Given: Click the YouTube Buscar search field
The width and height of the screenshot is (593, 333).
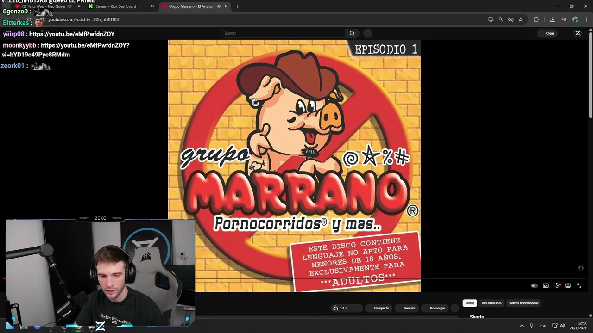Looking at the screenshot, I should pyautogui.click(x=283, y=33).
